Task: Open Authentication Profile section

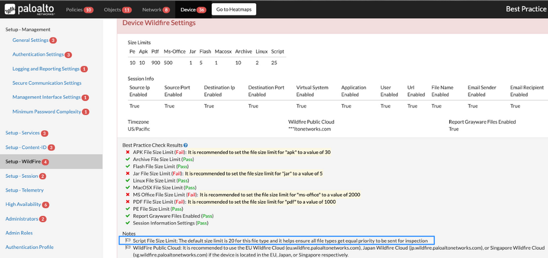Action: click(30, 247)
